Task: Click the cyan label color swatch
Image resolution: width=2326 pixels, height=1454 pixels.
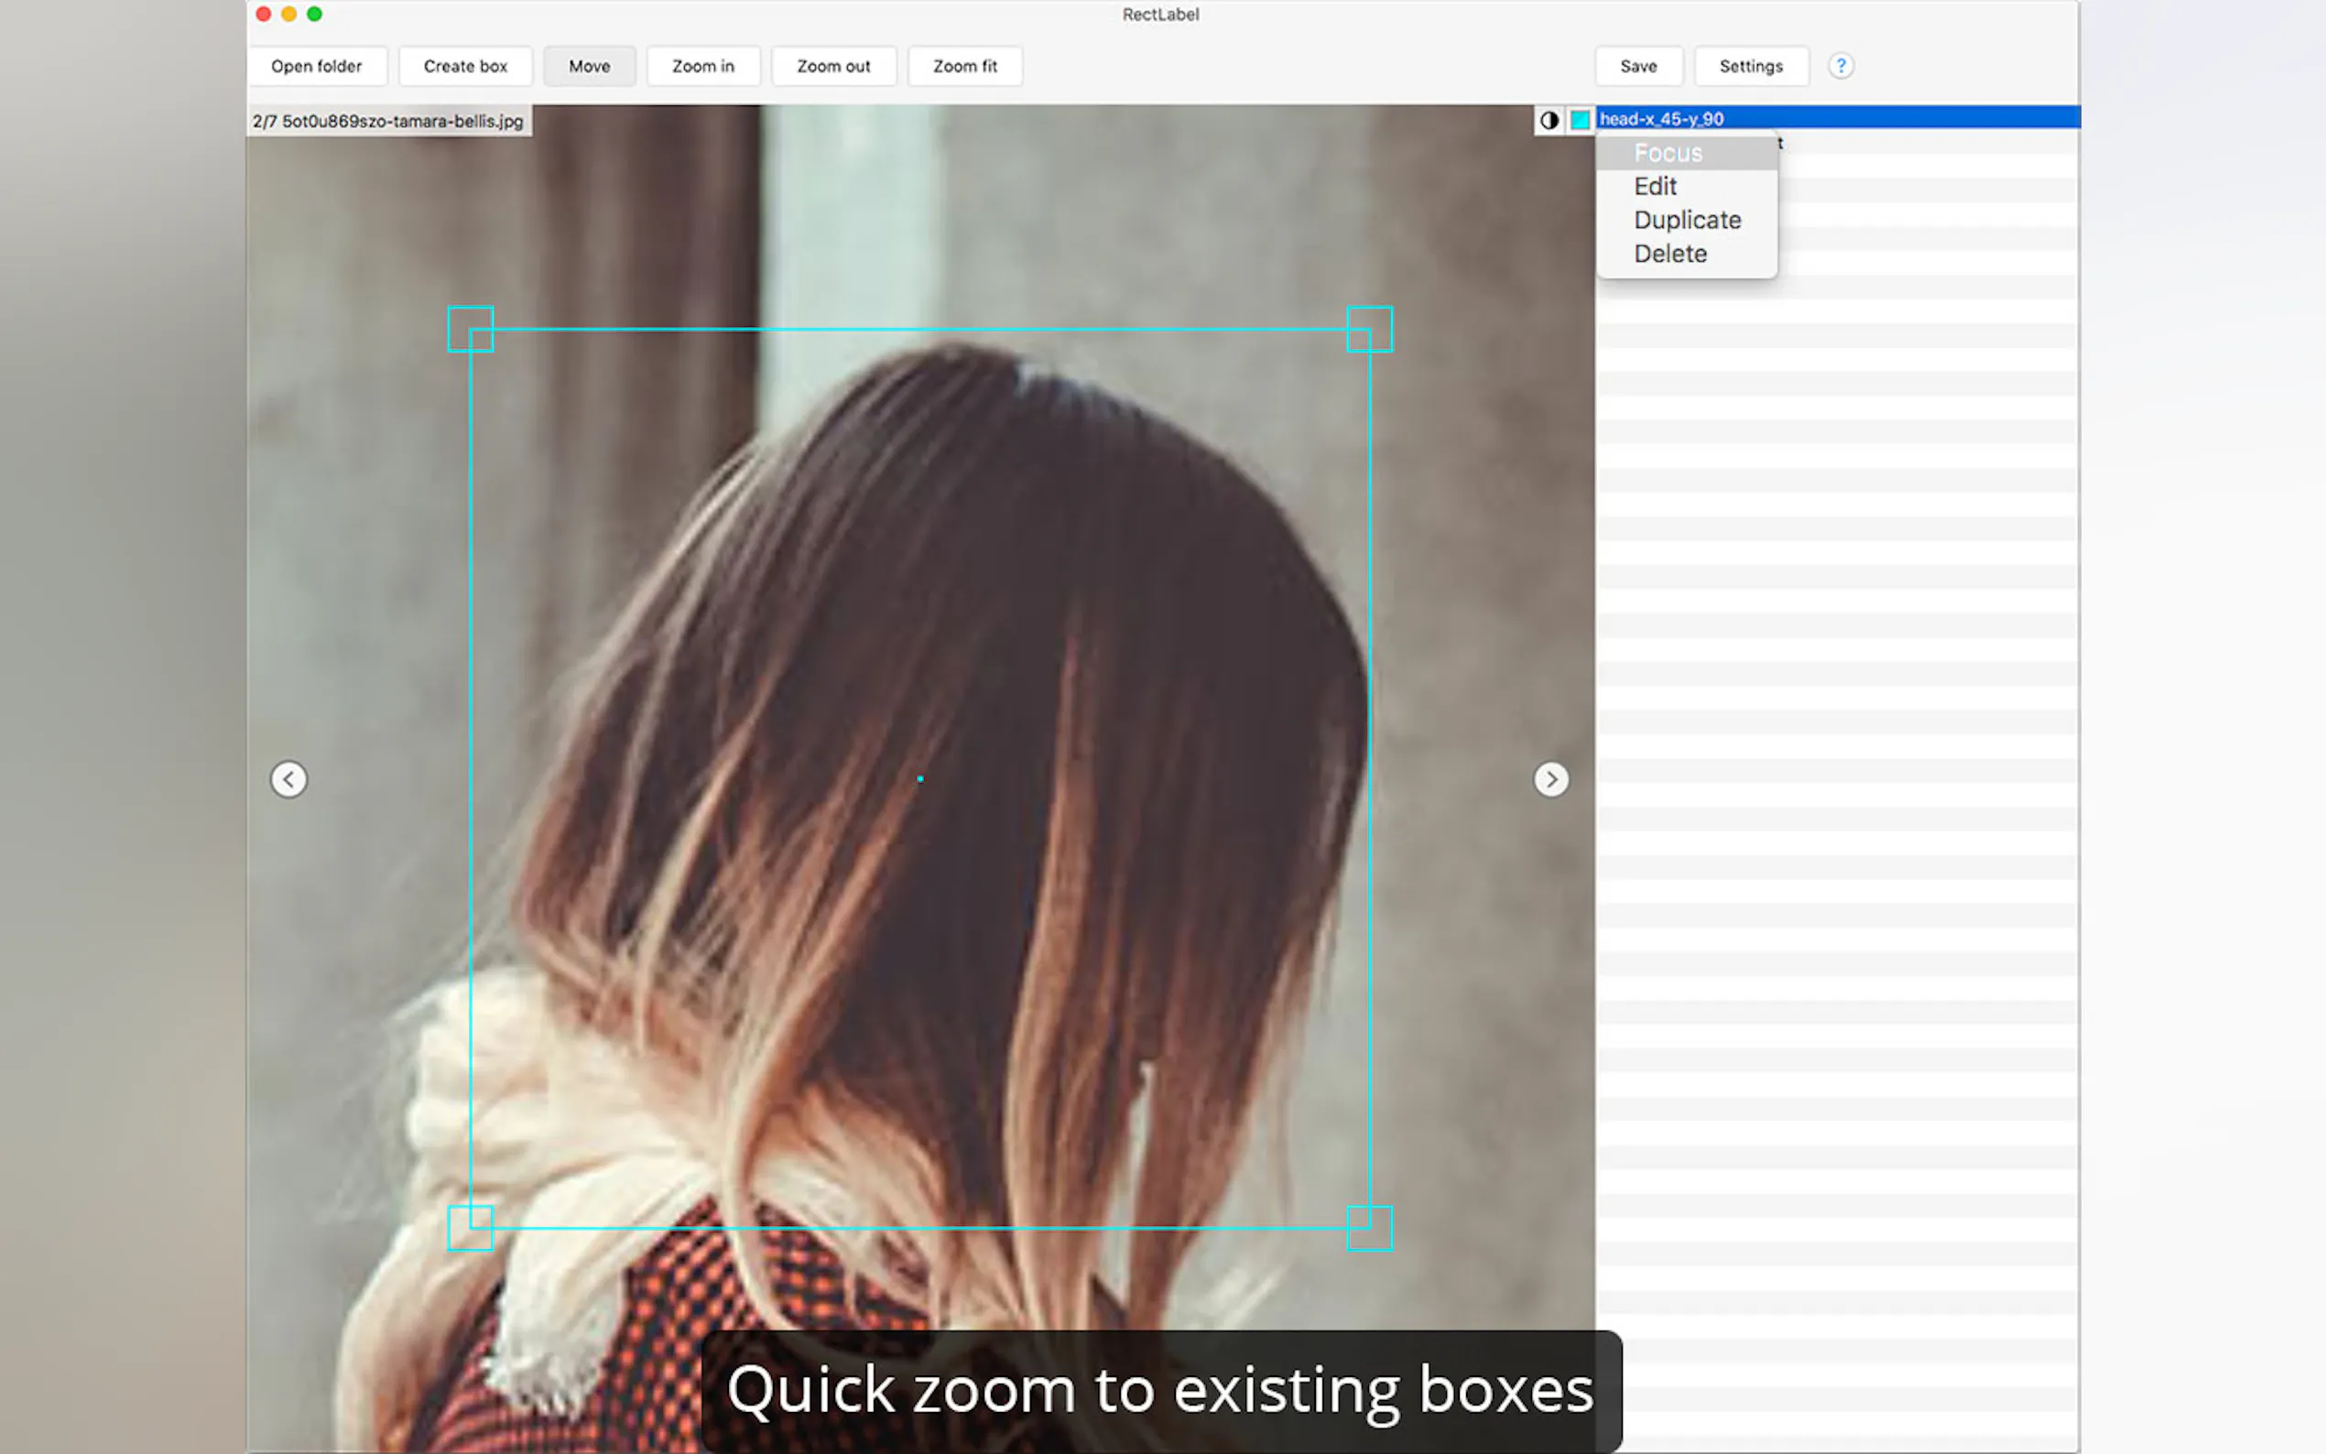Action: (x=1579, y=120)
